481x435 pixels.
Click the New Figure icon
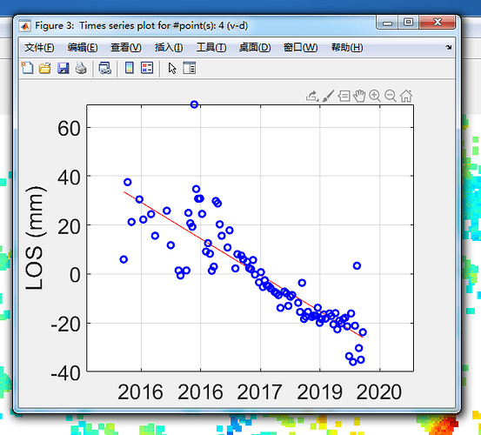27,68
